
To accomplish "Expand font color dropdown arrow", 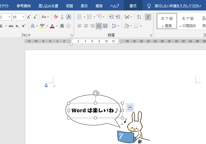I will point(57,26).
